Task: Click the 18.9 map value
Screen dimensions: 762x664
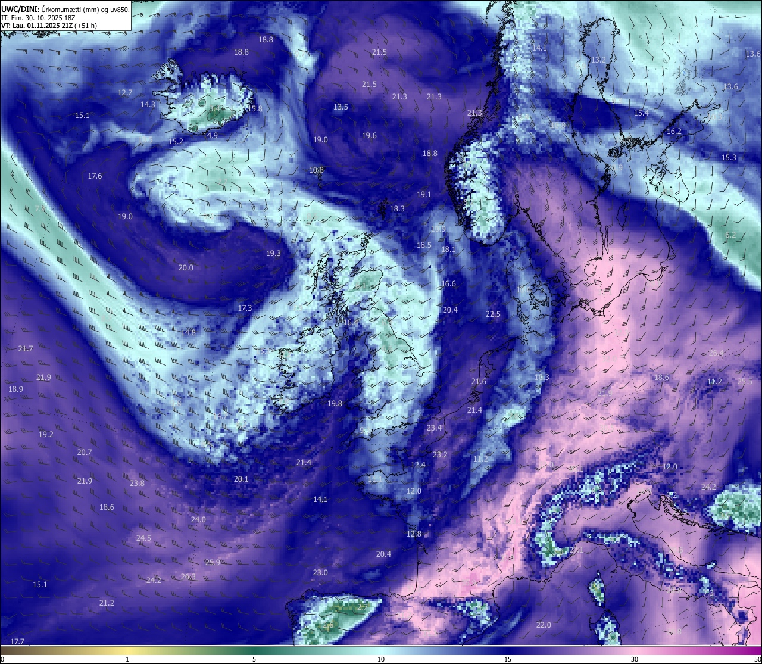Action: [x=15, y=389]
